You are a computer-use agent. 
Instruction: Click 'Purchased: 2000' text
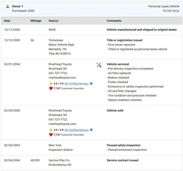click(x=23, y=11)
